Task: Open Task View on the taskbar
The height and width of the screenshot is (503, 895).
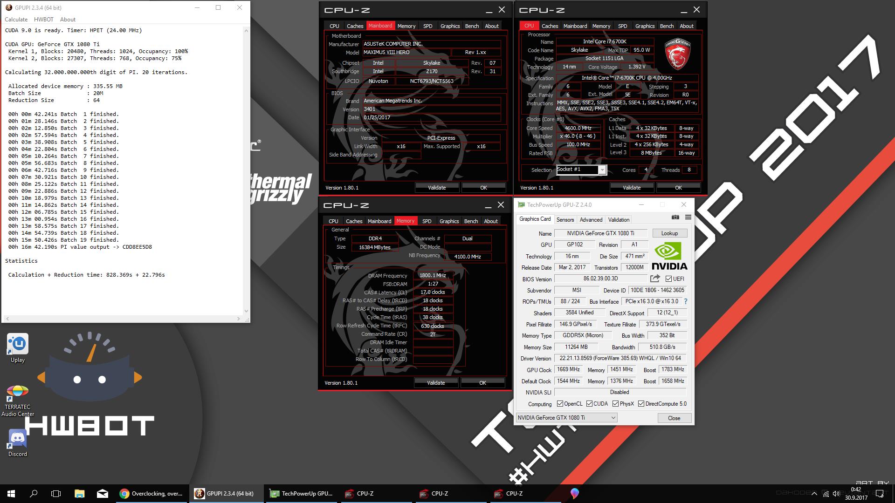Action: tap(56, 493)
